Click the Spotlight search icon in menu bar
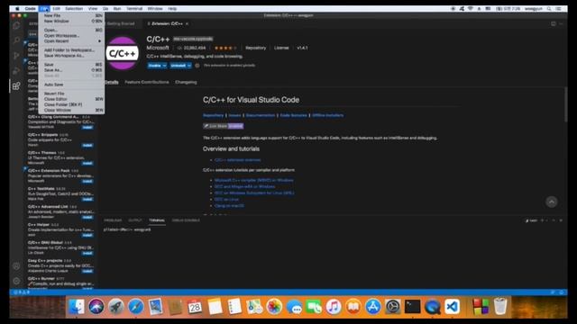This screenshot has width=577, height=324. pyautogui.click(x=549, y=8)
